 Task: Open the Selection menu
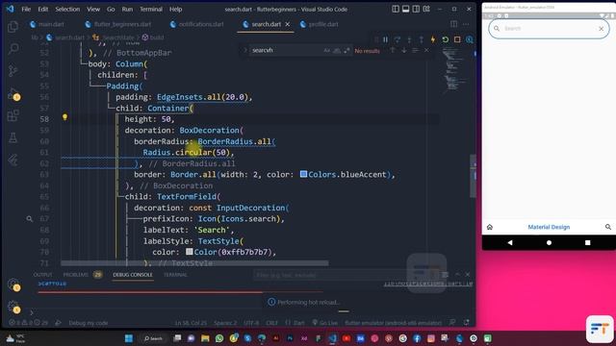click(x=67, y=9)
